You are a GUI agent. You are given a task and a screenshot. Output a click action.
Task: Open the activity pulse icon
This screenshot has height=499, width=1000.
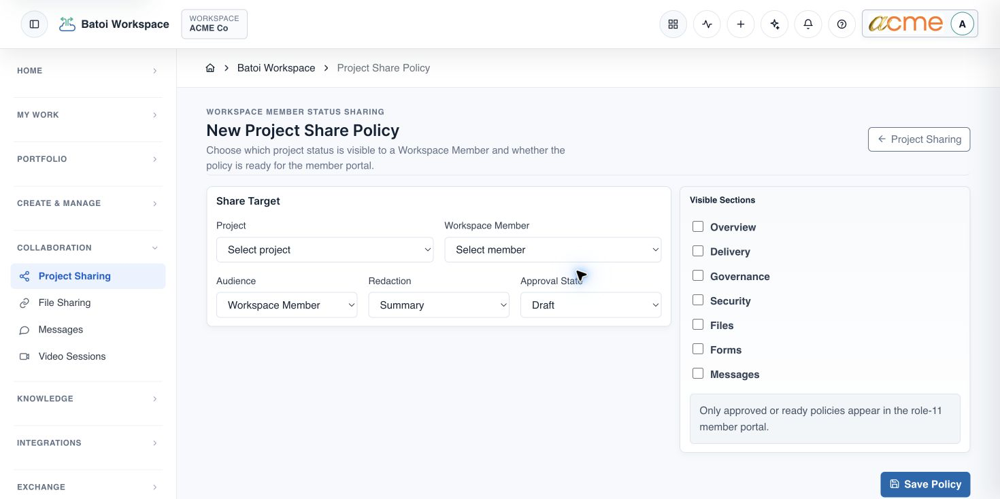707,24
